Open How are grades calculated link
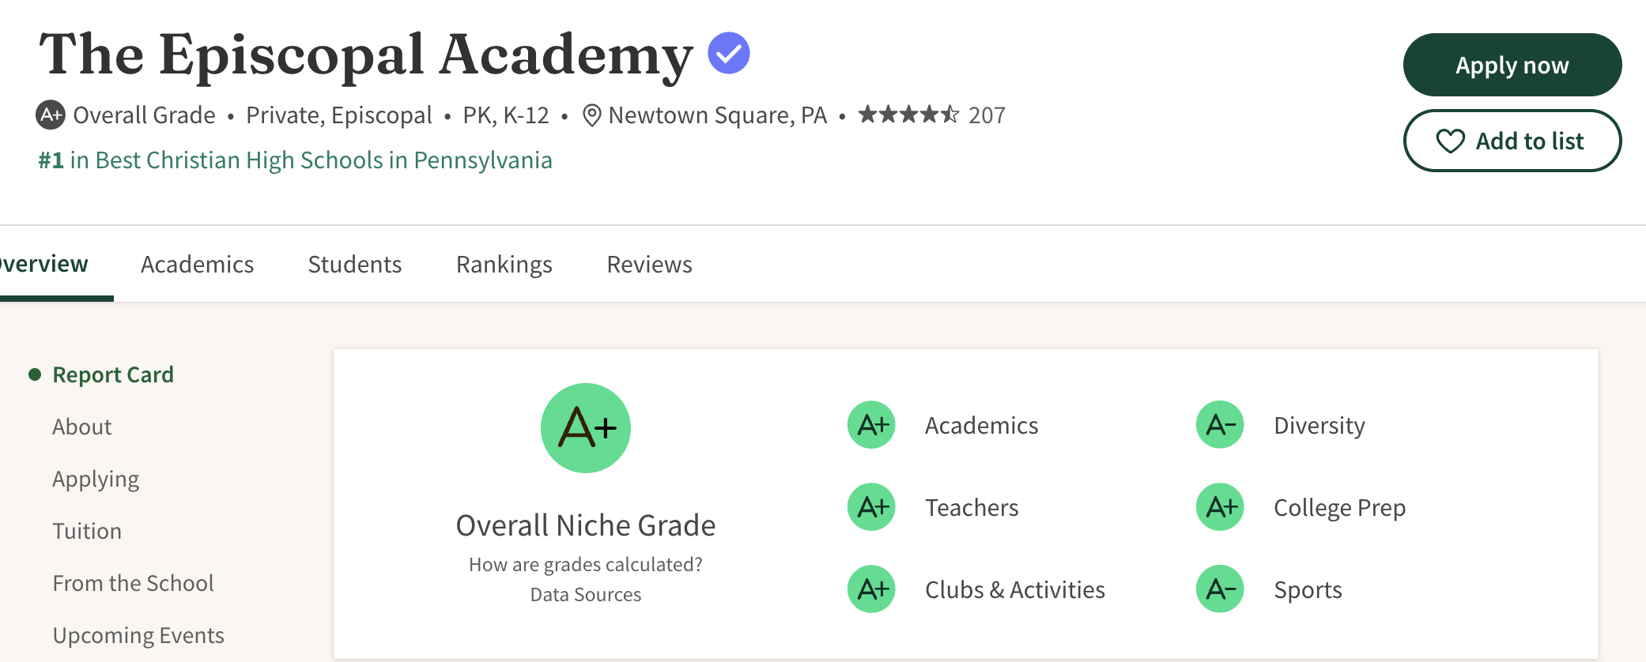This screenshot has width=1646, height=662. pyautogui.click(x=586, y=565)
